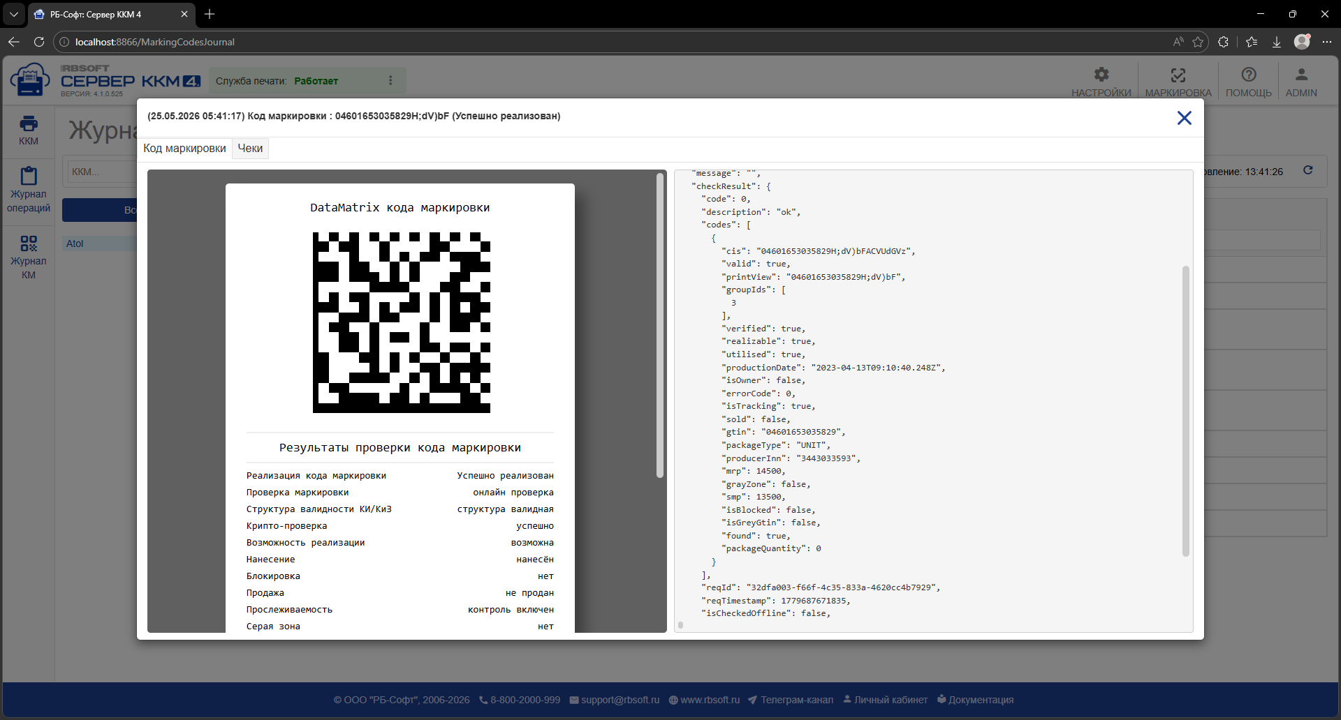1341x720 pixels.
Task: Open the browser favorites list
Action: pos(1252,42)
